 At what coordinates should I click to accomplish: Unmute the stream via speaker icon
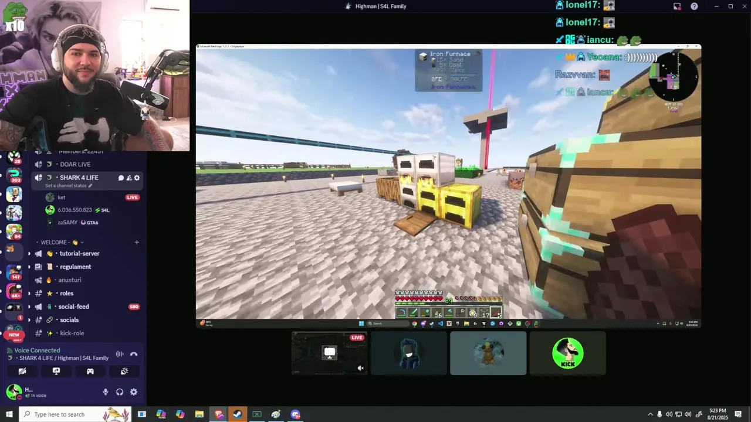tap(360, 368)
